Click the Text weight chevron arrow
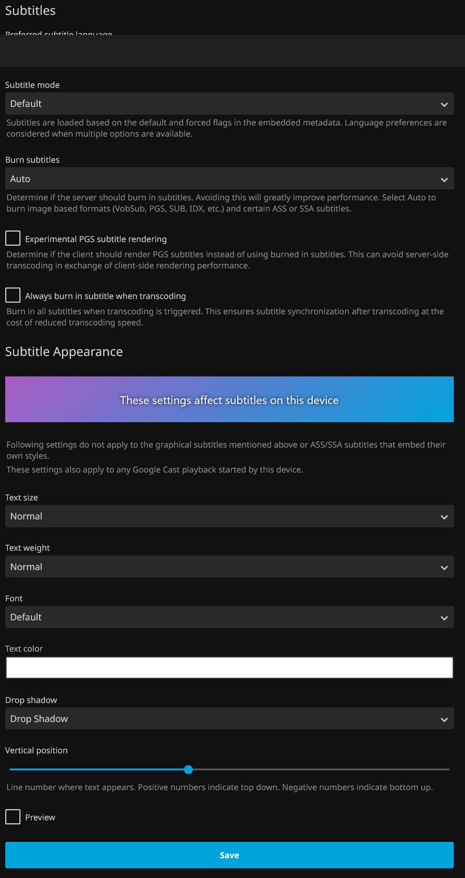Viewport: 465px width, 878px height. click(444, 568)
